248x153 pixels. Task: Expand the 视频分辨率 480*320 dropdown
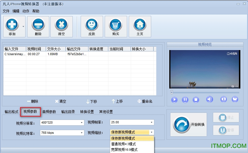(x=82, y=122)
